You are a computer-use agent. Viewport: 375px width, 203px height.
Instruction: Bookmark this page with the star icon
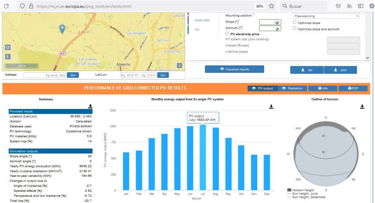[x=271, y=6]
